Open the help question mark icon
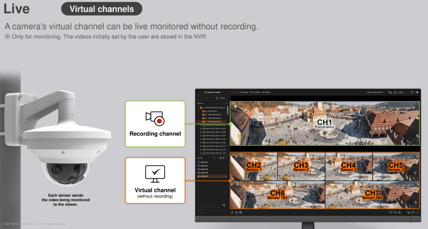This screenshot has width=428, height=229. pos(412,92)
